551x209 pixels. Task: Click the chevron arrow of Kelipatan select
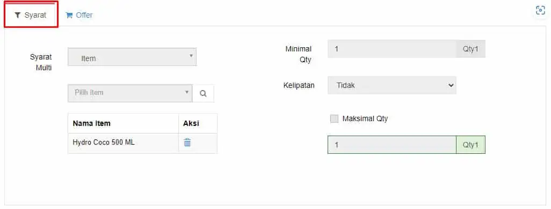click(451, 85)
